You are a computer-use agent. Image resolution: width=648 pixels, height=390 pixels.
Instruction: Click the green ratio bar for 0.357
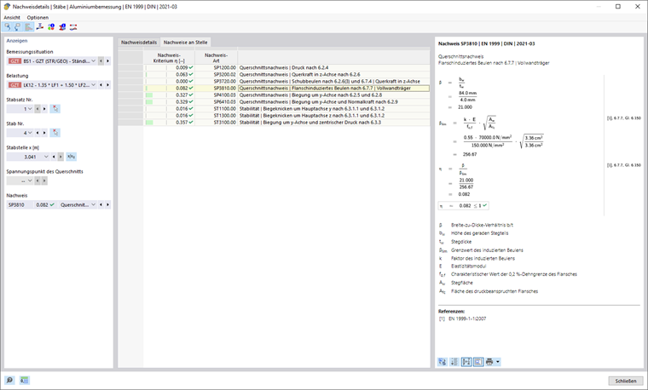tap(149, 123)
